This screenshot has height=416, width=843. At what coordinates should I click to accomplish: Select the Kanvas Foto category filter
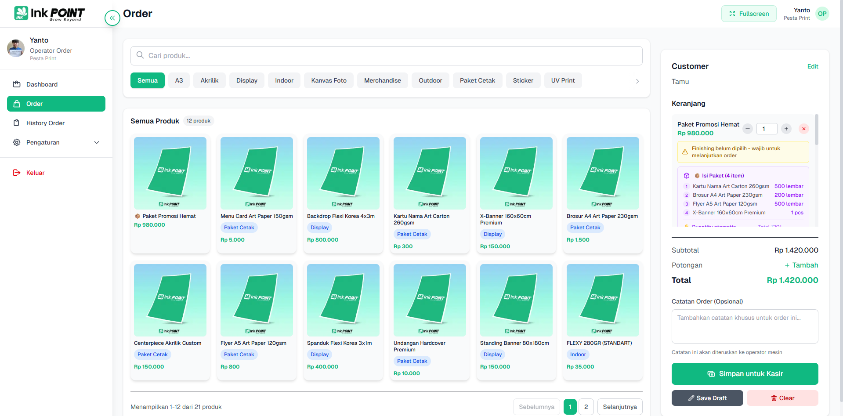click(x=329, y=80)
